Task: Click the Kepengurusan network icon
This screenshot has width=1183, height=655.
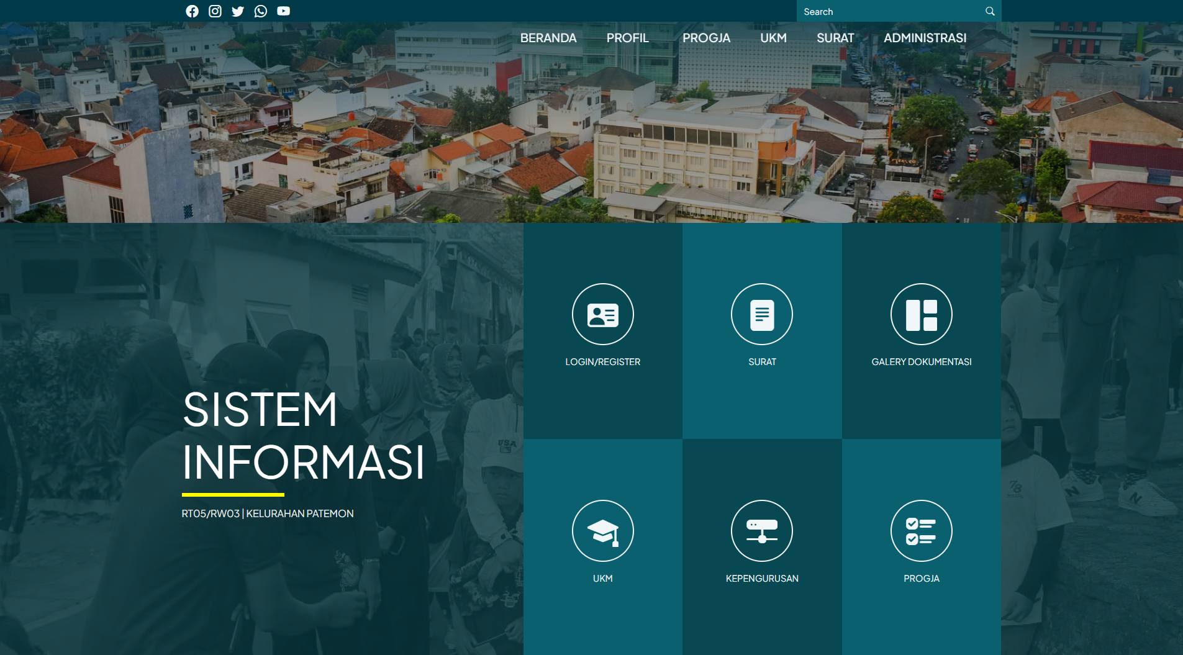Action: (762, 531)
